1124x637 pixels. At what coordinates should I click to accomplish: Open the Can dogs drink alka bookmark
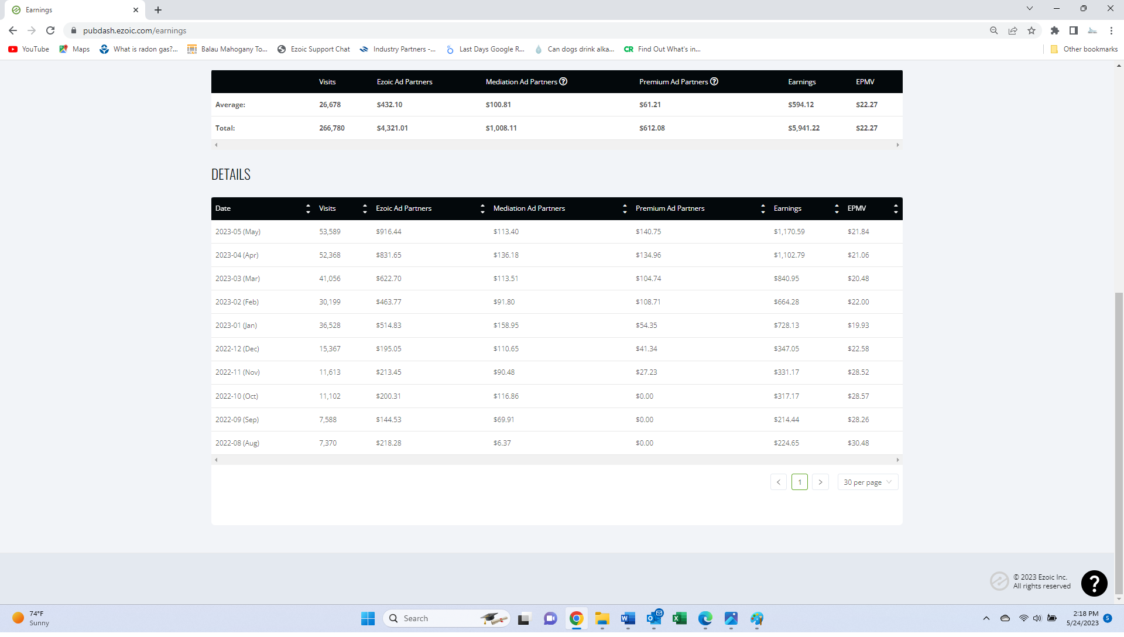[x=574, y=49]
